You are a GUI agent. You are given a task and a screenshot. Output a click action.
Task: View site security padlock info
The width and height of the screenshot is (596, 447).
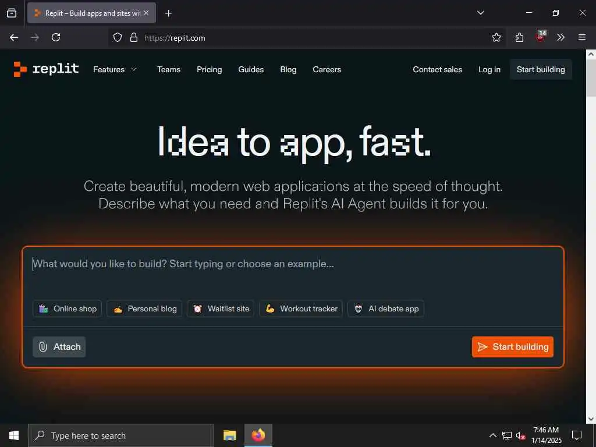133,37
